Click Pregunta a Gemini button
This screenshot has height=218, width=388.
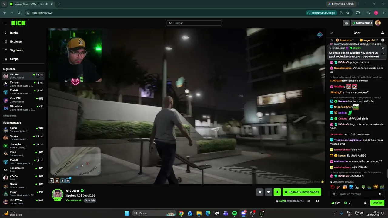[340, 4]
